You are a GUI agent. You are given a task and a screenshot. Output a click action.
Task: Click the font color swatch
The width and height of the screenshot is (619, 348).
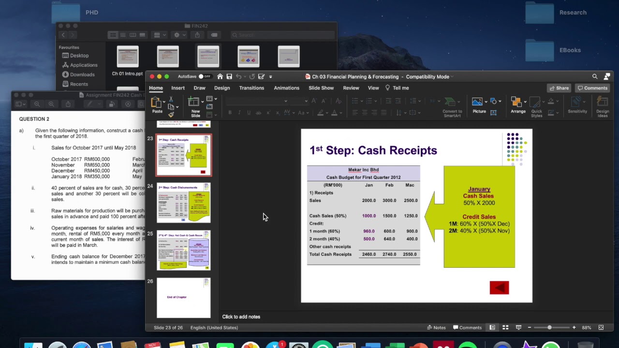coord(334,113)
